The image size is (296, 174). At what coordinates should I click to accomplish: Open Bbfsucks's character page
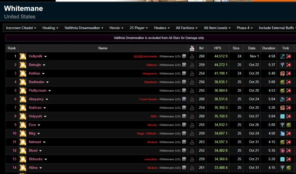pos(36,159)
